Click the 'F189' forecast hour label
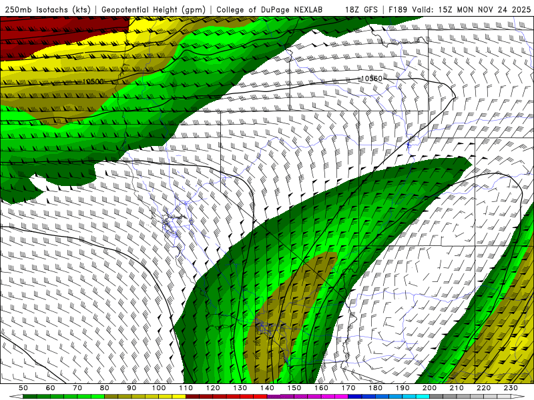 pyautogui.click(x=398, y=9)
